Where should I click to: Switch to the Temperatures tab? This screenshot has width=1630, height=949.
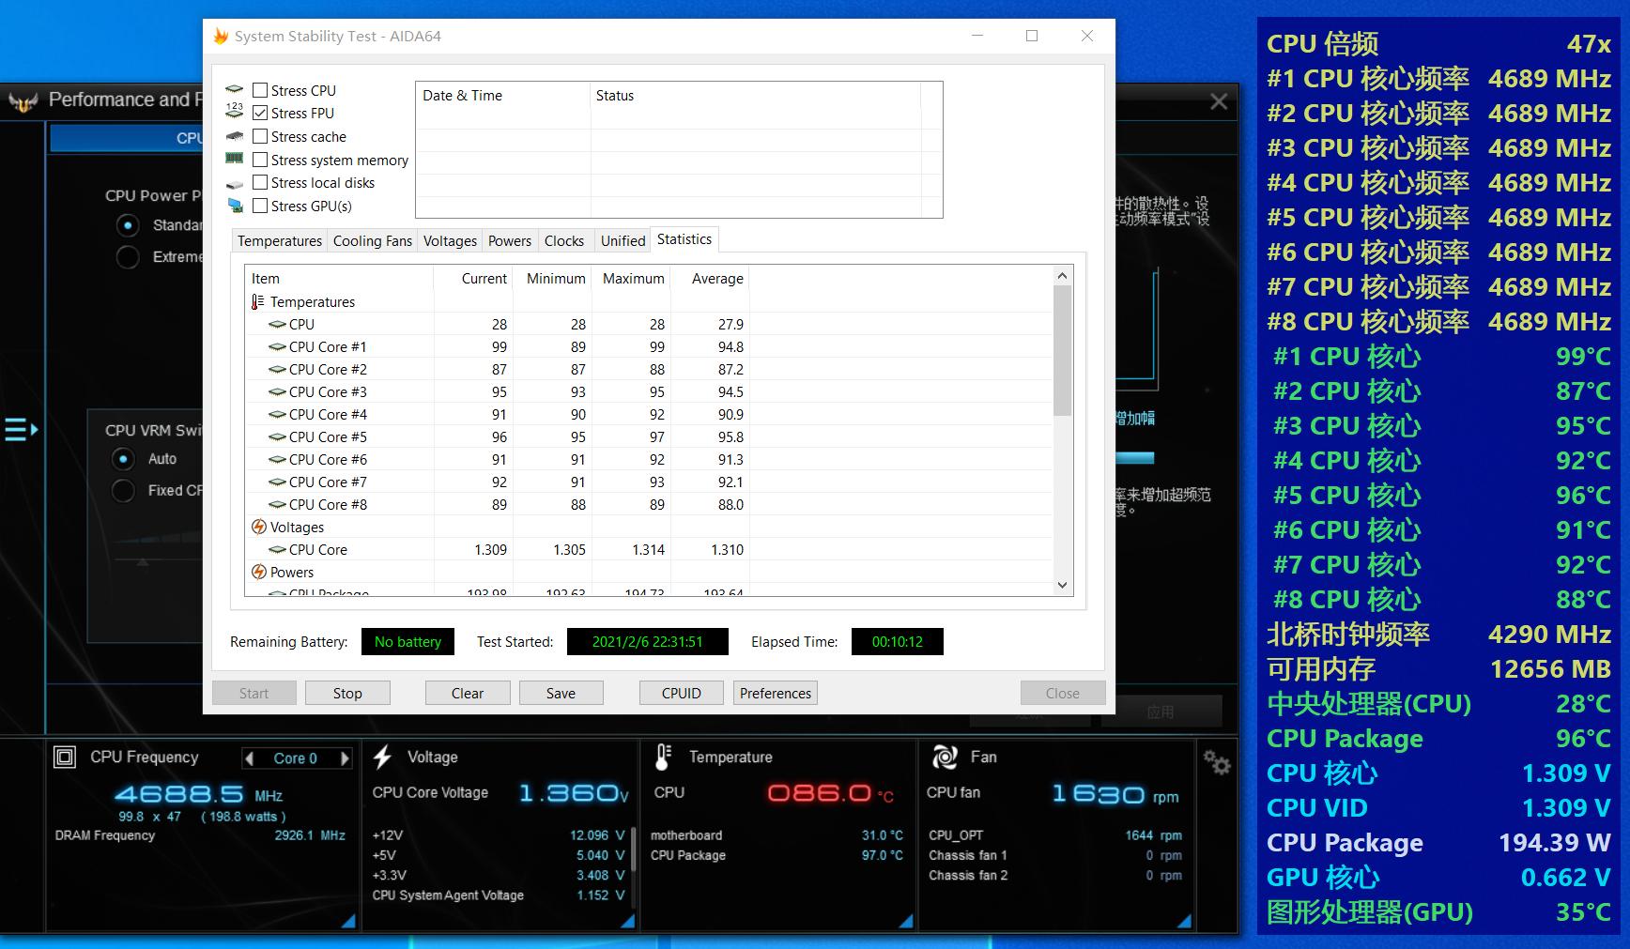pos(279,241)
